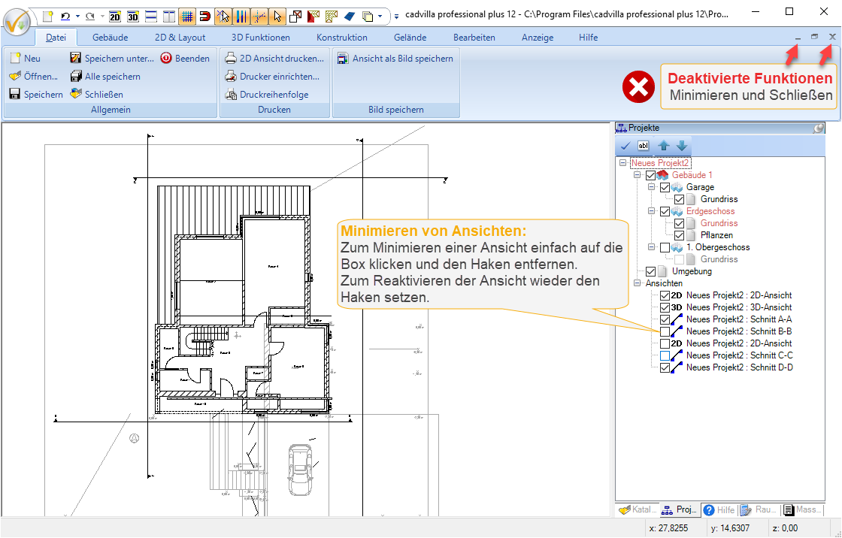Open the Konstruktion ribbon tab
Screen dimensions: 842x538
[341, 38]
